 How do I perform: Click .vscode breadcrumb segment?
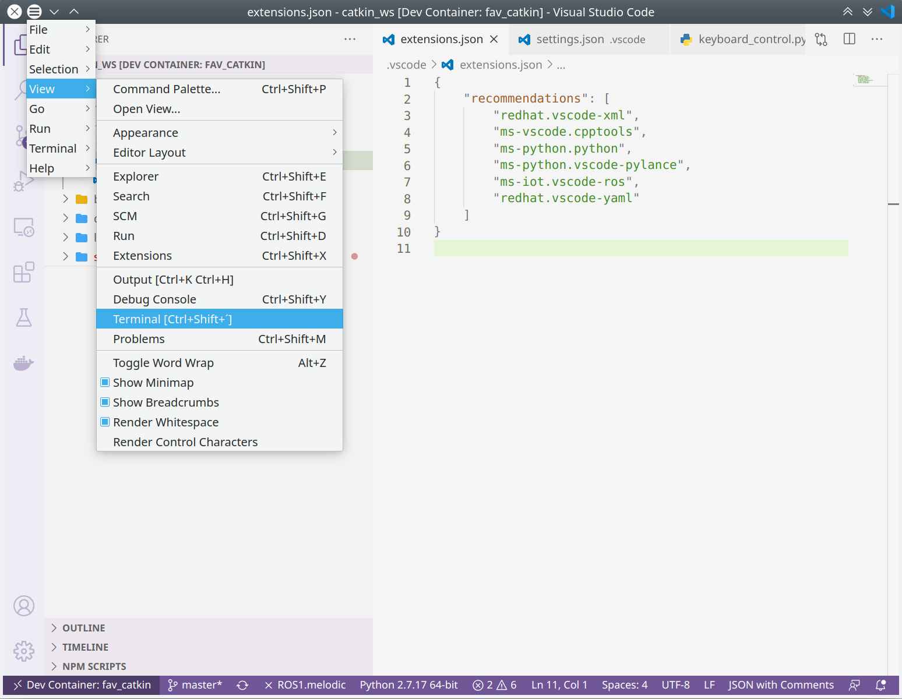pyautogui.click(x=407, y=65)
